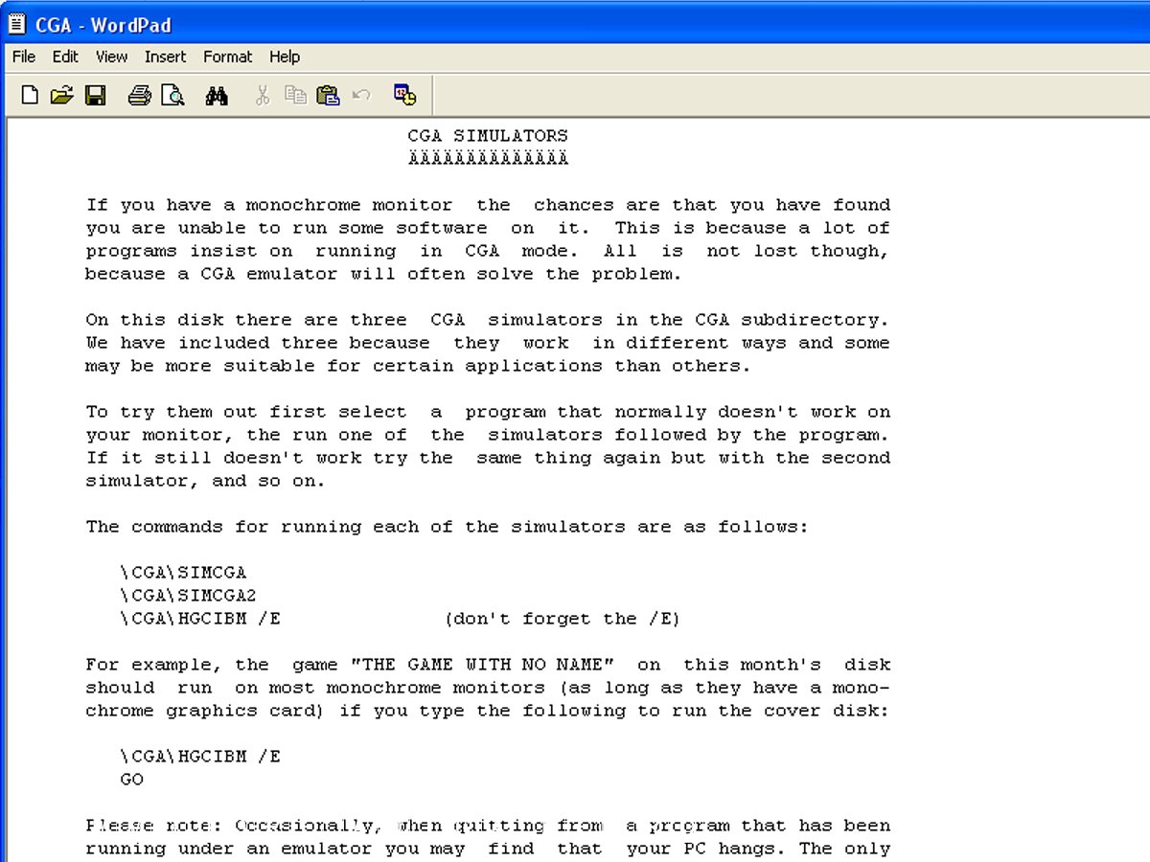1150x862 pixels.
Task: Open the Help menu
Action: coord(285,57)
